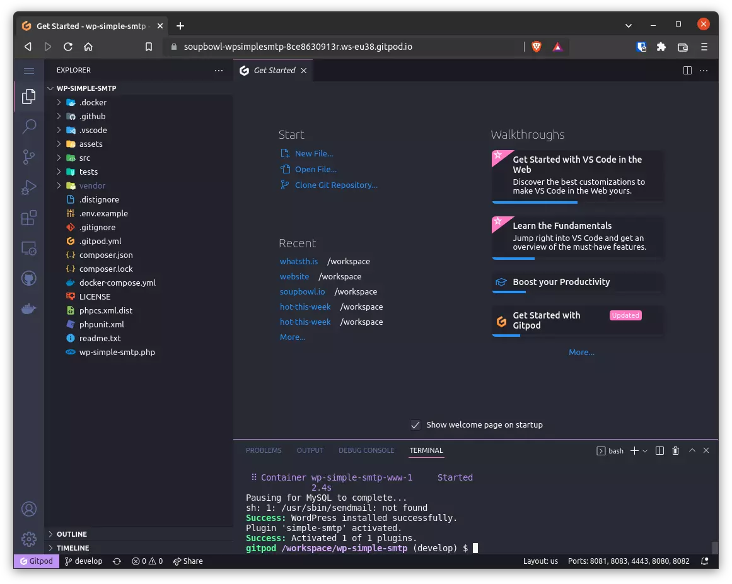Switch to the PROBLEMS tab
The image size is (732, 584).
(x=264, y=450)
